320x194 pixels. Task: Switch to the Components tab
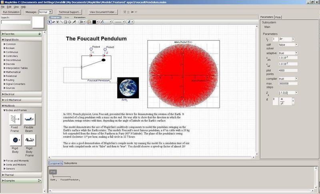[56, 163]
